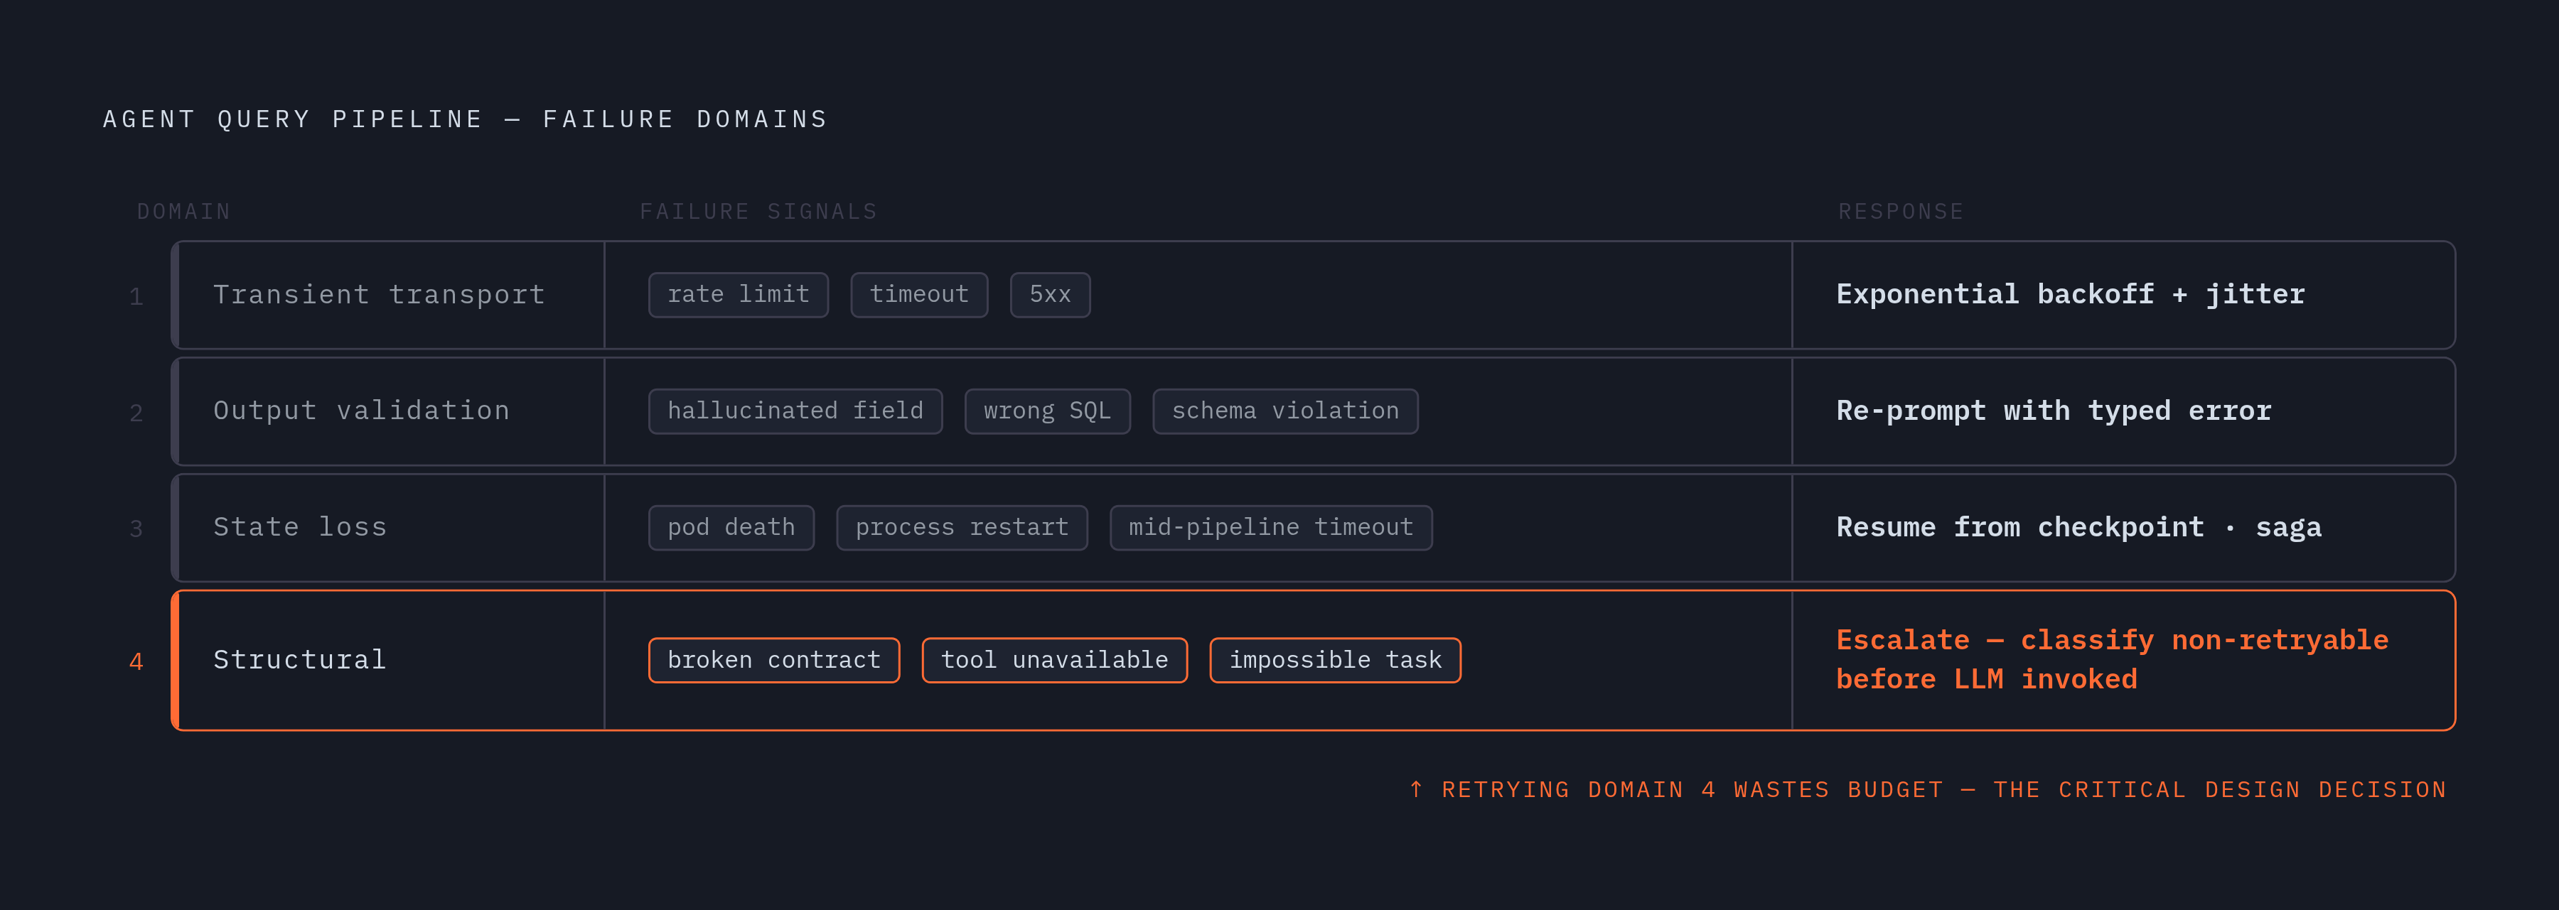Click the 'hallucinated field' tag
Screen dimensions: 2559x910
click(x=795, y=411)
